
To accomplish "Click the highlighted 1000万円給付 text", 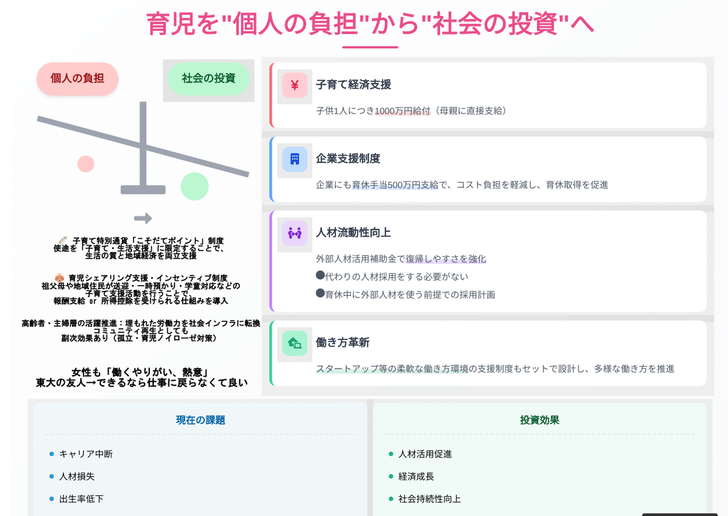I will click(402, 111).
